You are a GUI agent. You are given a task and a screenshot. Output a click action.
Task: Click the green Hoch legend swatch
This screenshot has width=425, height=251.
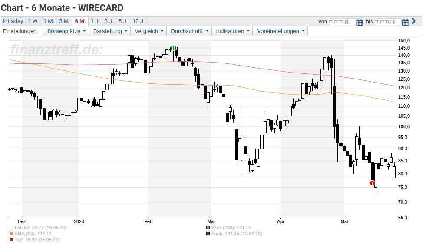point(208,234)
